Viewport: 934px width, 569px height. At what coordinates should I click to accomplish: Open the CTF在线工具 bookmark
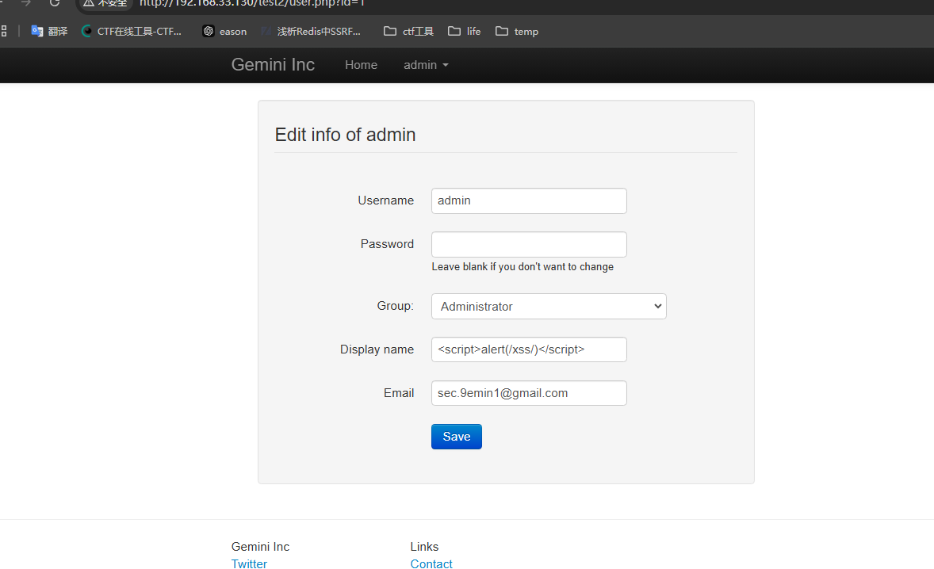tap(132, 32)
